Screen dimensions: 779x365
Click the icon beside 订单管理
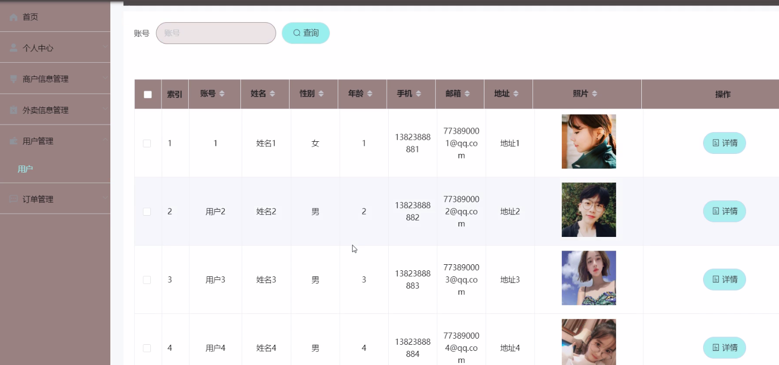point(14,199)
